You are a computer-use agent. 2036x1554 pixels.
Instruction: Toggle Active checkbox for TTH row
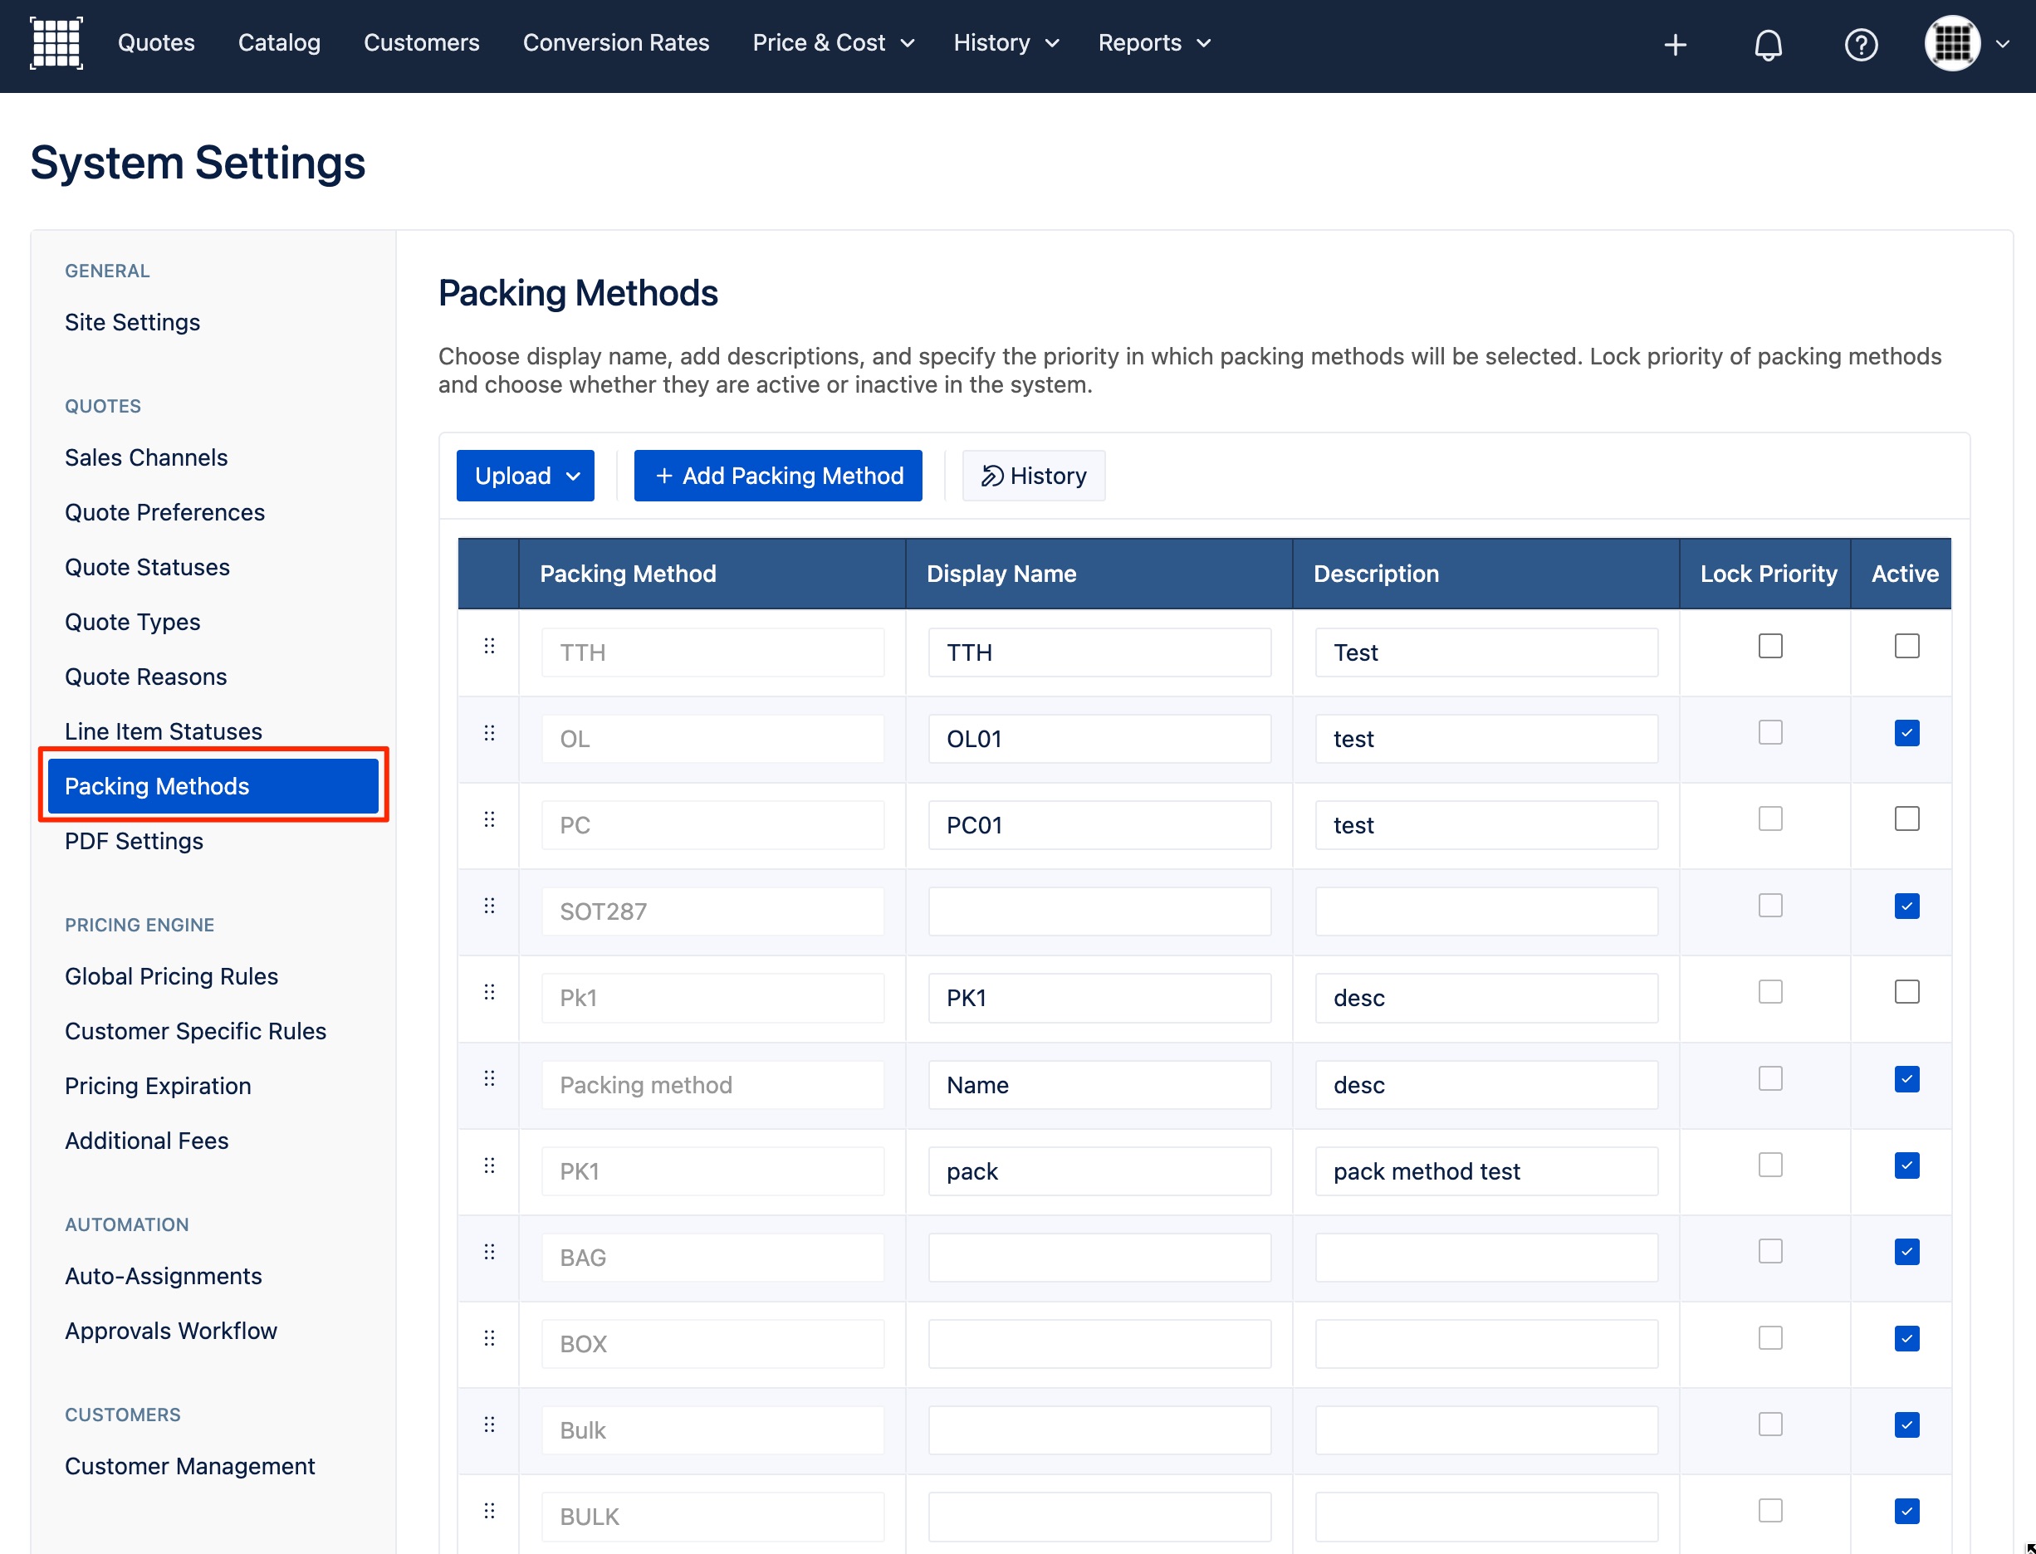(1906, 646)
